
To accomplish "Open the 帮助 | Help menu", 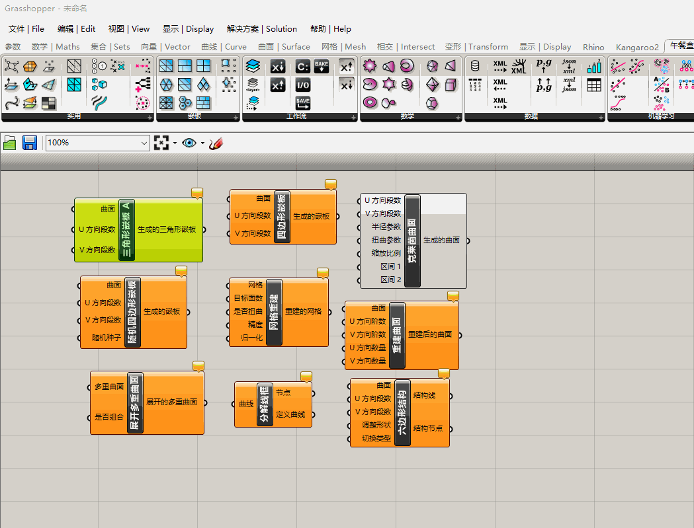I will (331, 28).
